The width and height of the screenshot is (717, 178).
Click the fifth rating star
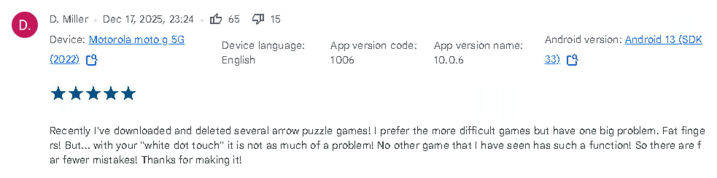128,94
